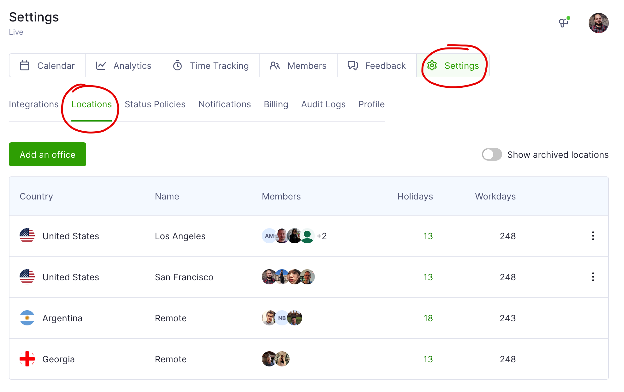The height and width of the screenshot is (392, 624).
Task: Click the Members people icon
Action: point(275,66)
